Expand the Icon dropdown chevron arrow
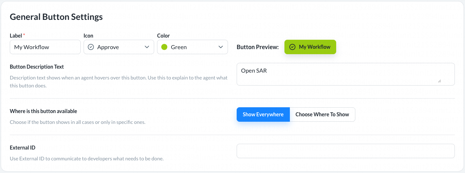 pos(147,47)
